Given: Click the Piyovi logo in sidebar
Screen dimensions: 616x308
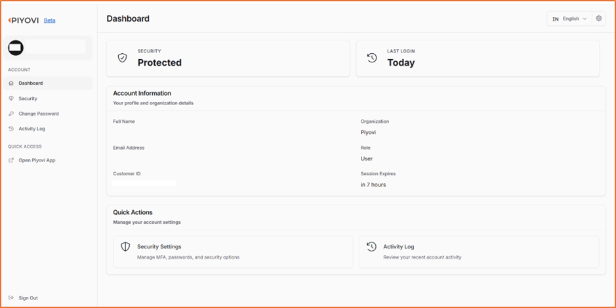Looking at the screenshot, I should [x=23, y=20].
